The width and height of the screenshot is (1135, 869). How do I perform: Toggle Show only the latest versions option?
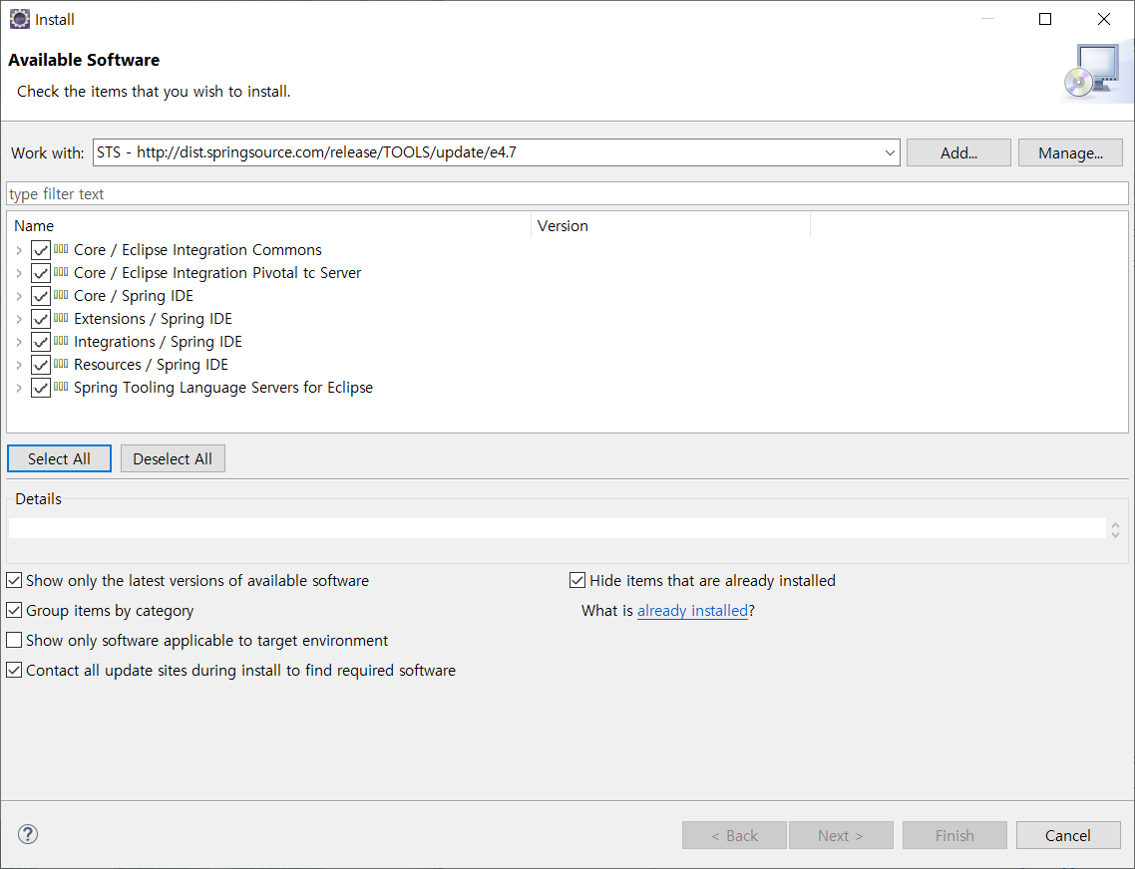[14, 580]
